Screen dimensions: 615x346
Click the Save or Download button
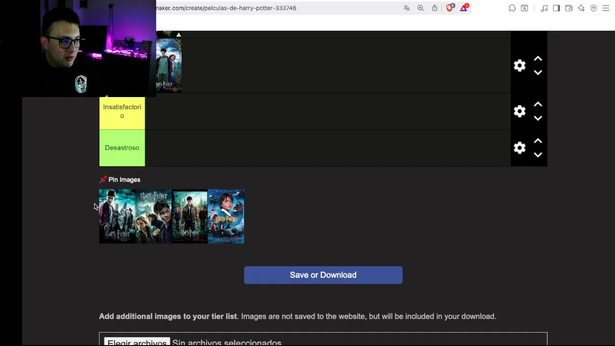[x=323, y=275]
